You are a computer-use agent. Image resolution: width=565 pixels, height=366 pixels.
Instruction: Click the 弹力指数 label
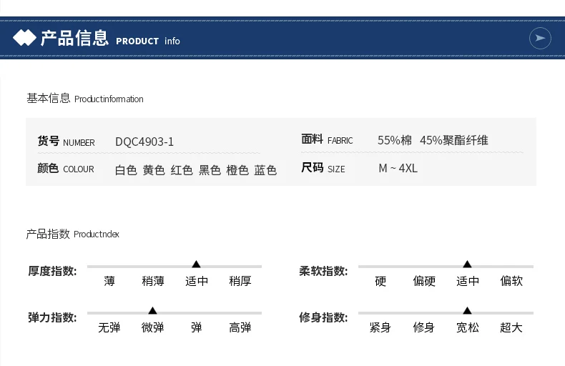tap(53, 317)
